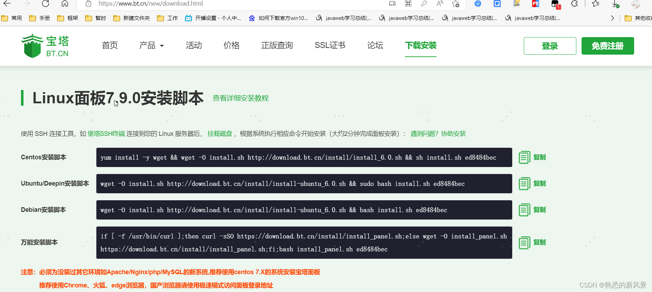The image size is (652, 292).
Task: Click the browser back arrow
Action: (x=7, y=4)
